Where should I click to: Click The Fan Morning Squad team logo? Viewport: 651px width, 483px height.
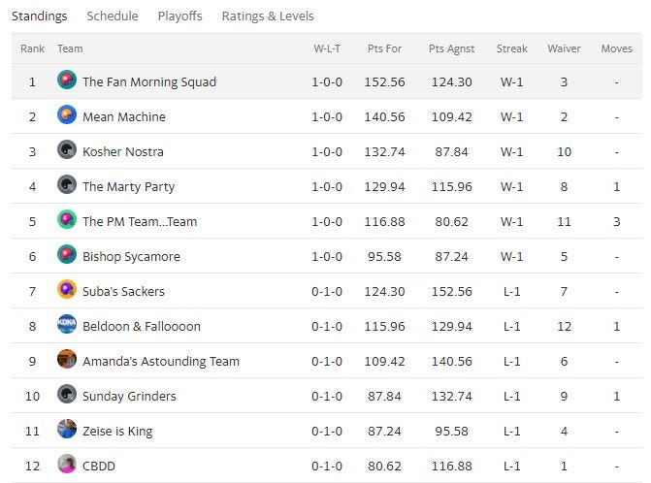pos(67,81)
